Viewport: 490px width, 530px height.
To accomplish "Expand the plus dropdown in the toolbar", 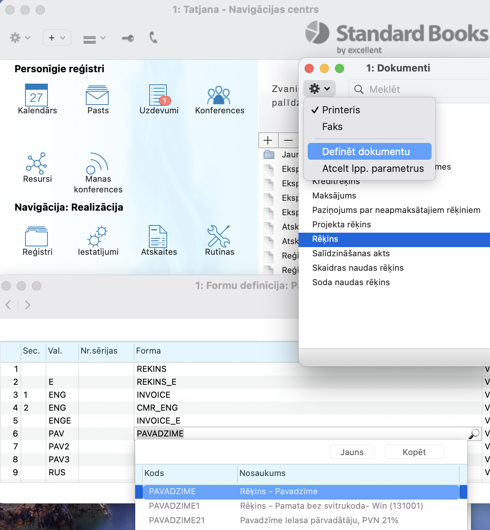I will [x=57, y=38].
